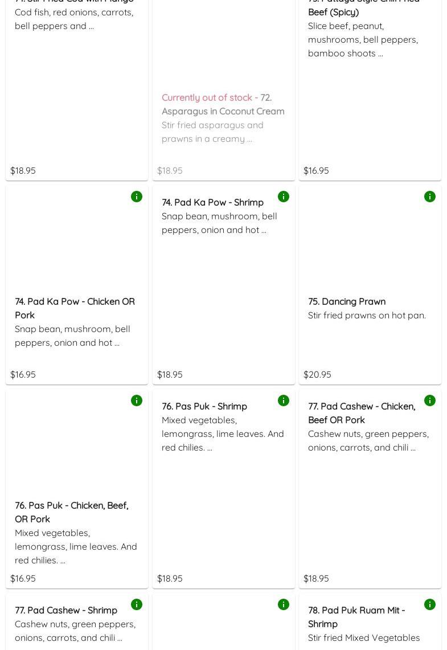Viewport: 447px width, 650px height.
Task: Click the 77. Pad Cashew - Shrimp title
Action: tap(66, 610)
